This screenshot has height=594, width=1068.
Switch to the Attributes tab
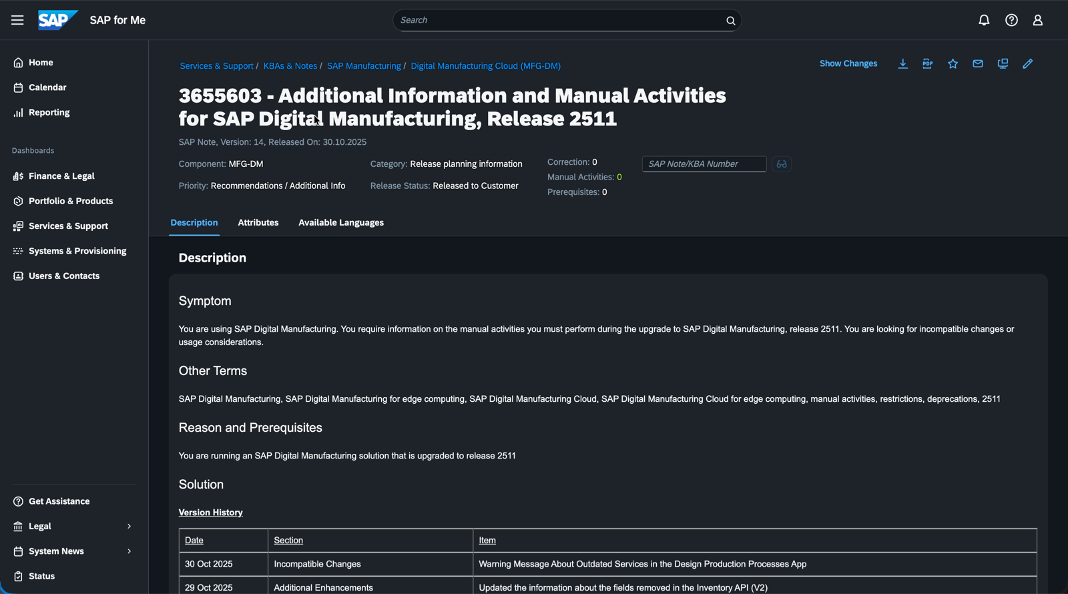tap(258, 223)
